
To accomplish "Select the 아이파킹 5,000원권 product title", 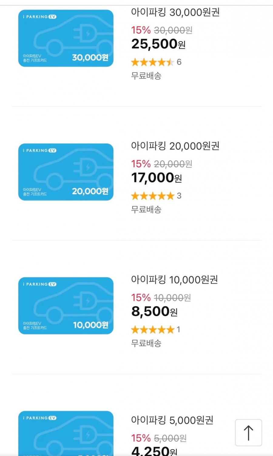I will click(x=172, y=420).
